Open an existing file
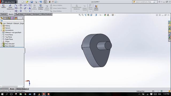The width and height of the screenshot is (171, 96). click(27, 2)
